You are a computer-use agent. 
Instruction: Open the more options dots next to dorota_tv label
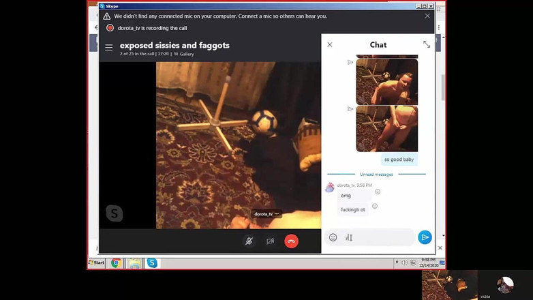tap(277, 214)
